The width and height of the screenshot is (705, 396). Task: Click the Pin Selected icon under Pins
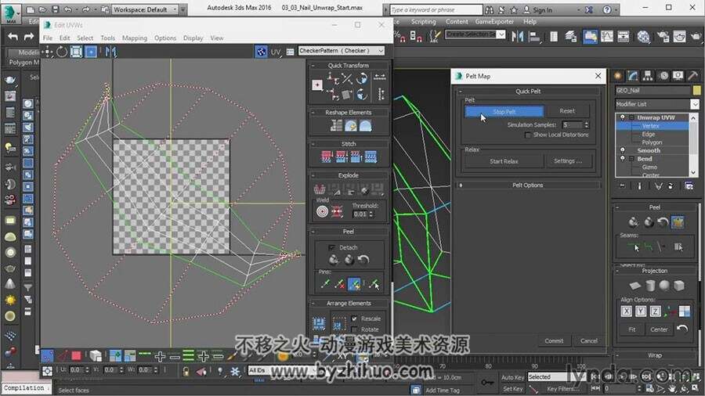326,284
